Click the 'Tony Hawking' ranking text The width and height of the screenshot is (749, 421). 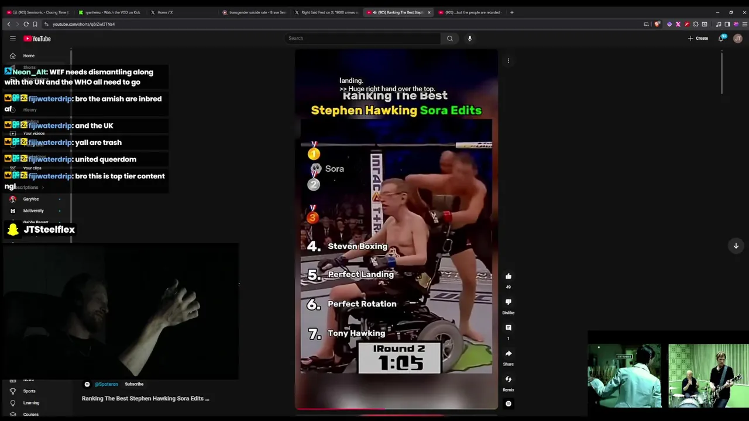point(356,333)
